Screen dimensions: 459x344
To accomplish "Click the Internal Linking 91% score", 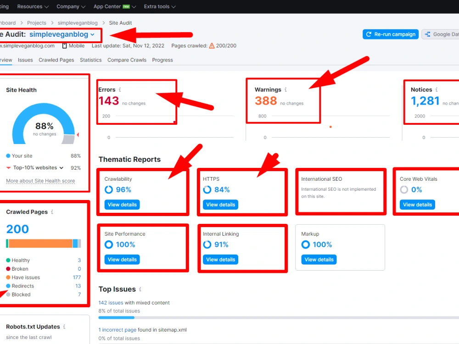I will pos(221,244).
